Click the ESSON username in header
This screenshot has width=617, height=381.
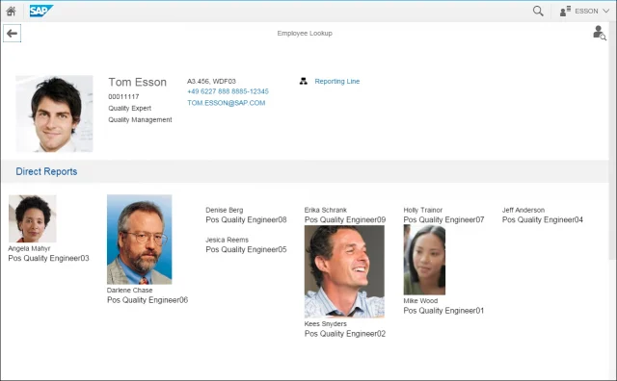(x=586, y=11)
